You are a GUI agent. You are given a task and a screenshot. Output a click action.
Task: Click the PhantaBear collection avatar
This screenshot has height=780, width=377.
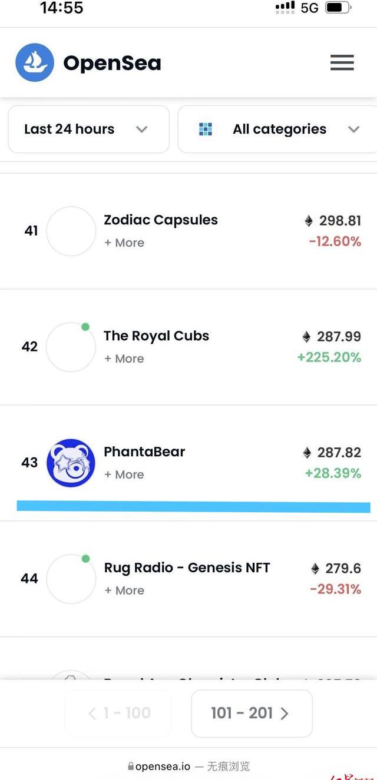(x=71, y=463)
